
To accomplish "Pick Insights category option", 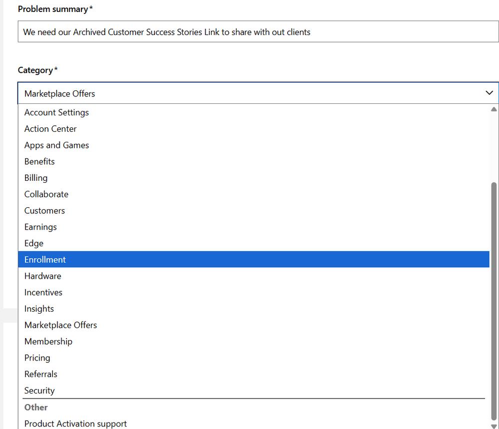I will click(254, 309).
